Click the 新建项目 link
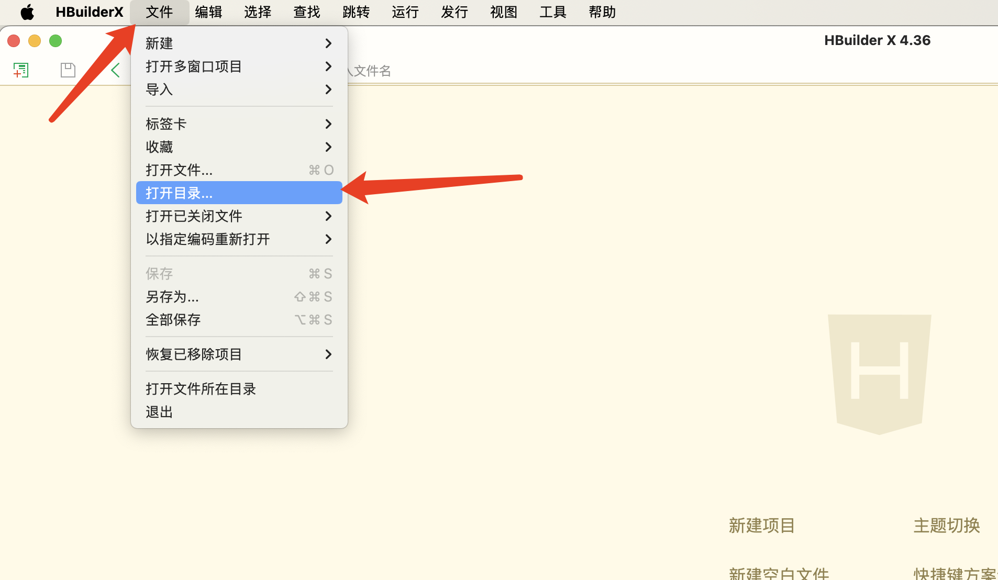998x580 pixels. [762, 526]
